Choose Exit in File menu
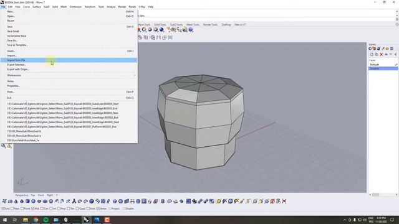 coord(9,98)
